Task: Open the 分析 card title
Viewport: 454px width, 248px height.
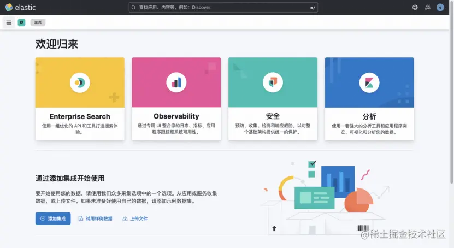Action: point(369,116)
